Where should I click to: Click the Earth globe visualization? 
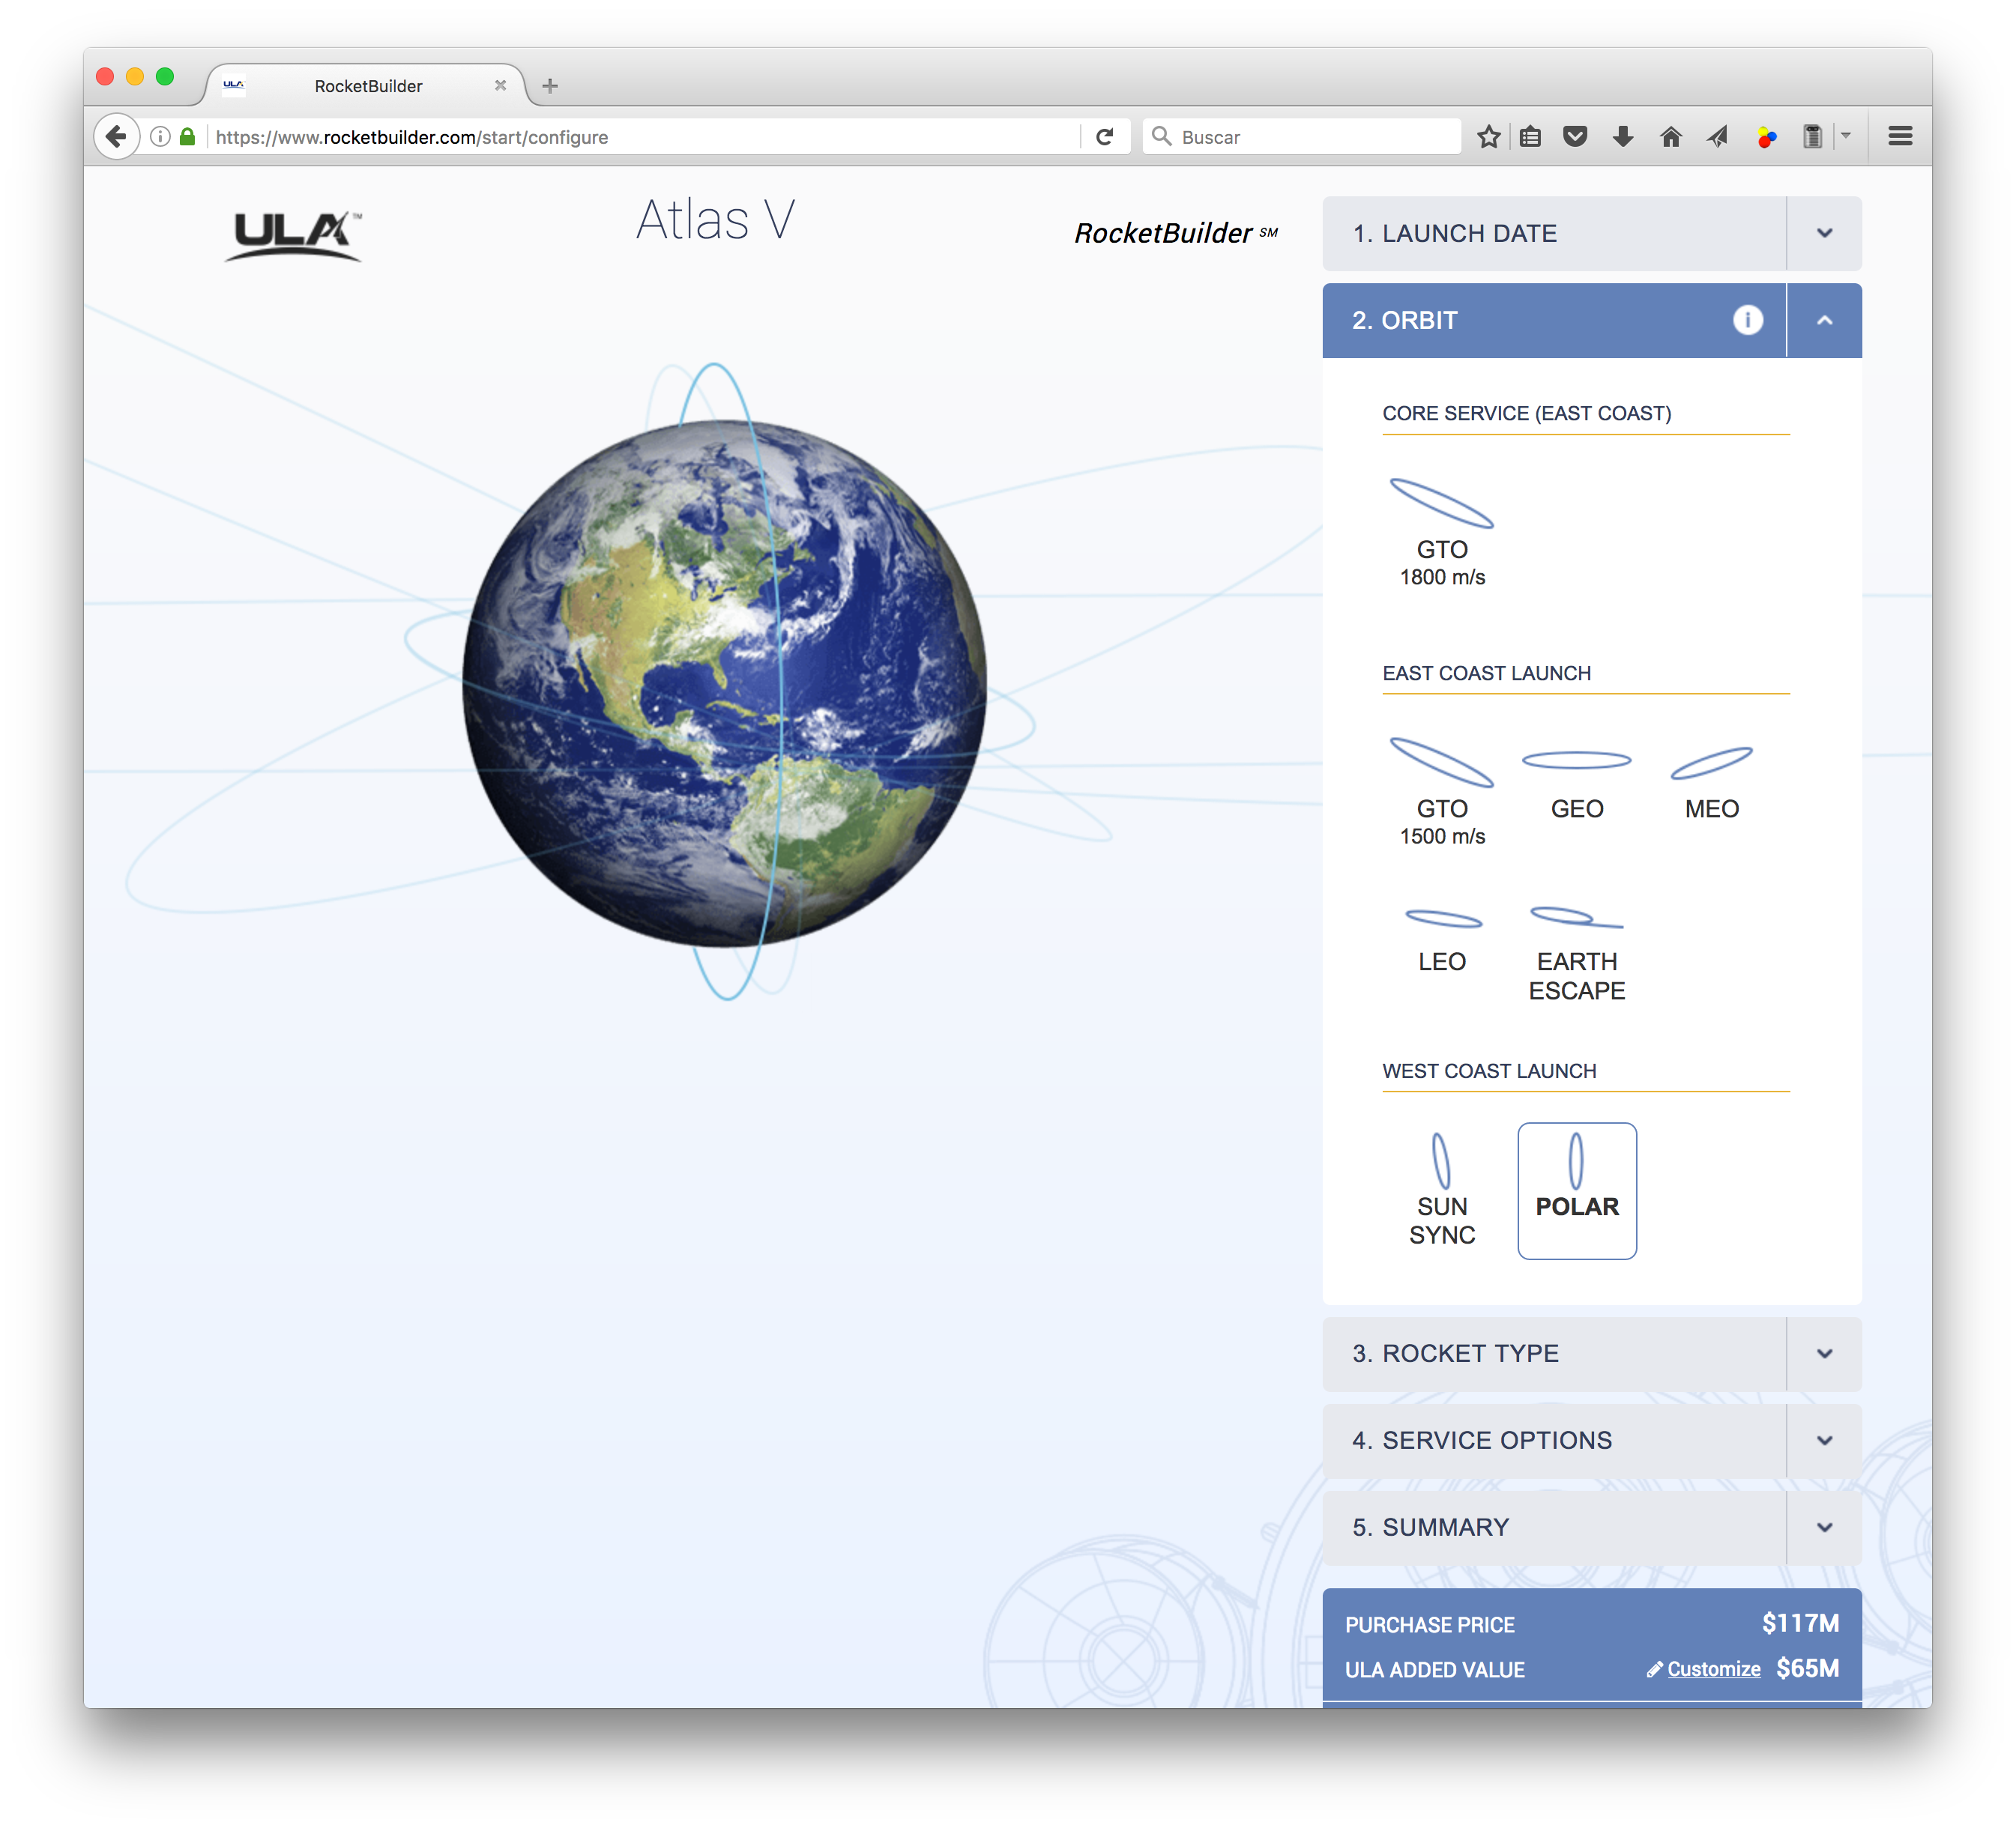click(x=724, y=683)
